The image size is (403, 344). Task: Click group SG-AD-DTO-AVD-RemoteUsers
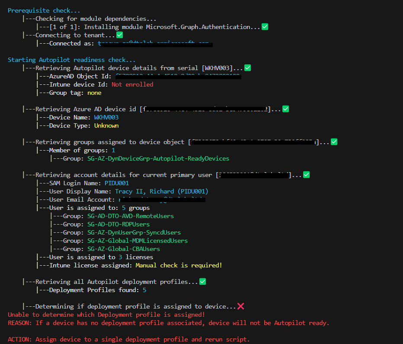pos(131,216)
